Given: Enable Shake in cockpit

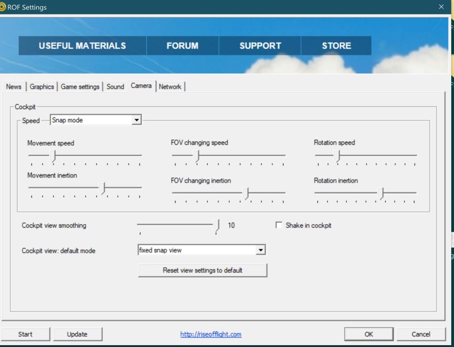Looking at the screenshot, I should [x=280, y=225].
